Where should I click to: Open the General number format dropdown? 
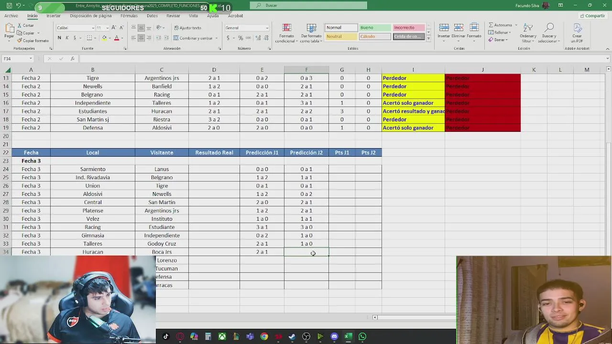point(267,28)
